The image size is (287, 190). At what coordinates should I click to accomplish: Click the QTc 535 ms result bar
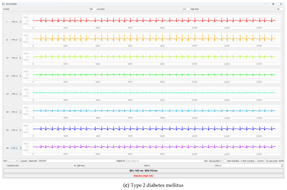pyautogui.click(x=143, y=171)
